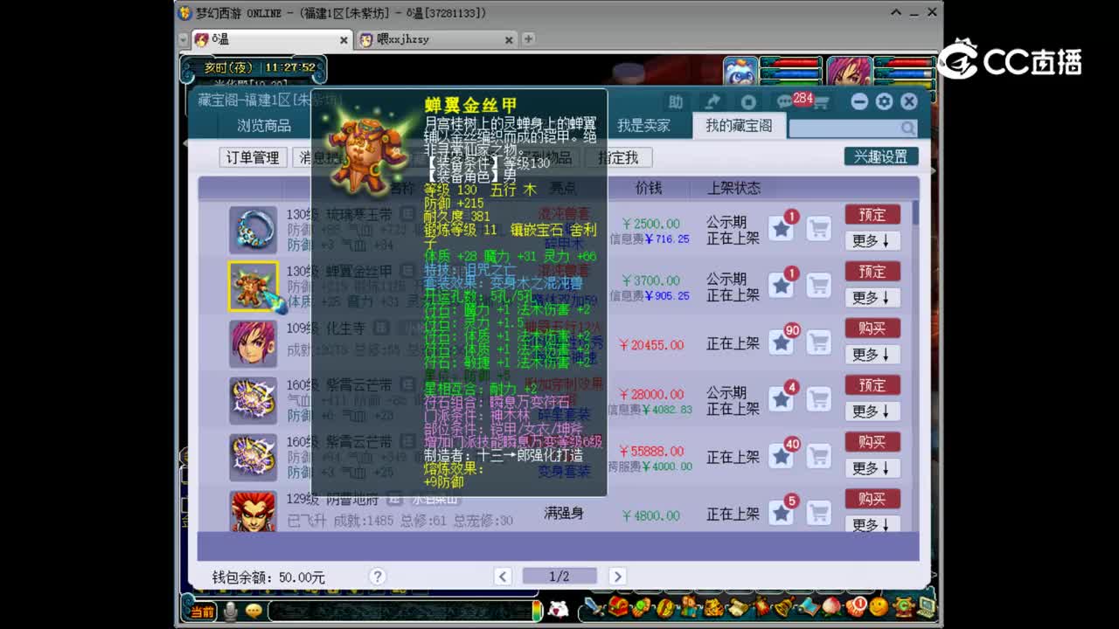Screen dimensions: 1119x629
Task: Open tab list dropdown arrow at top-left
Action: (x=184, y=39)
